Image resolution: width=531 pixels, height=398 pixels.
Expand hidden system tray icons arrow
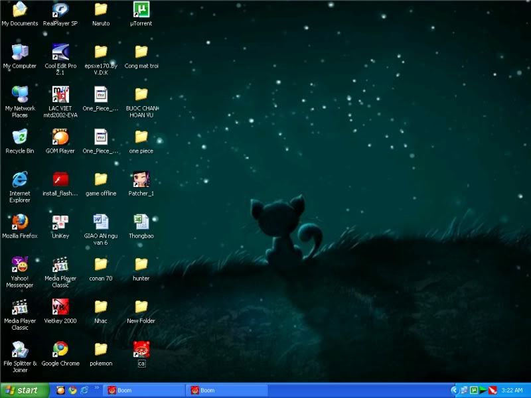point(455,390)
